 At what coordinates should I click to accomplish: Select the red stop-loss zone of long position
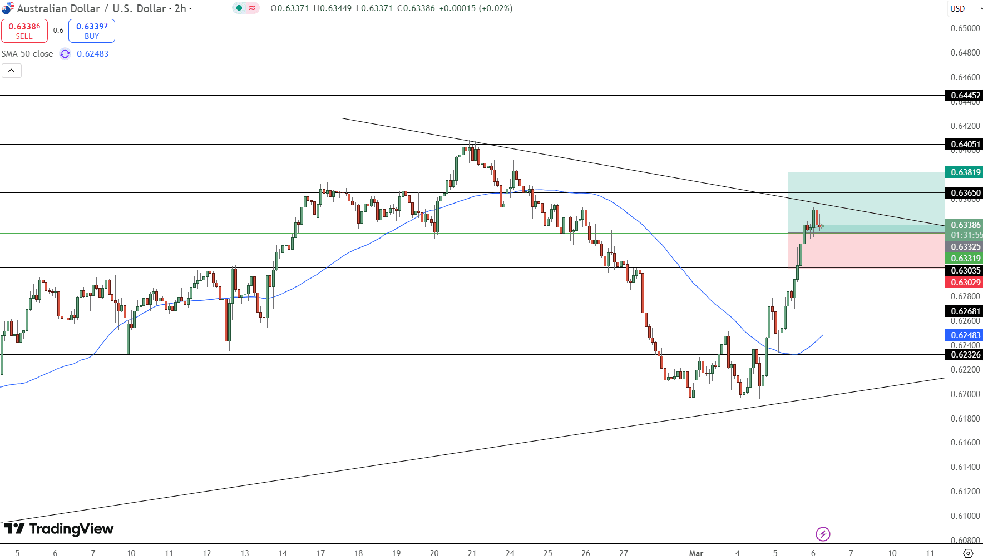point(866,250)
